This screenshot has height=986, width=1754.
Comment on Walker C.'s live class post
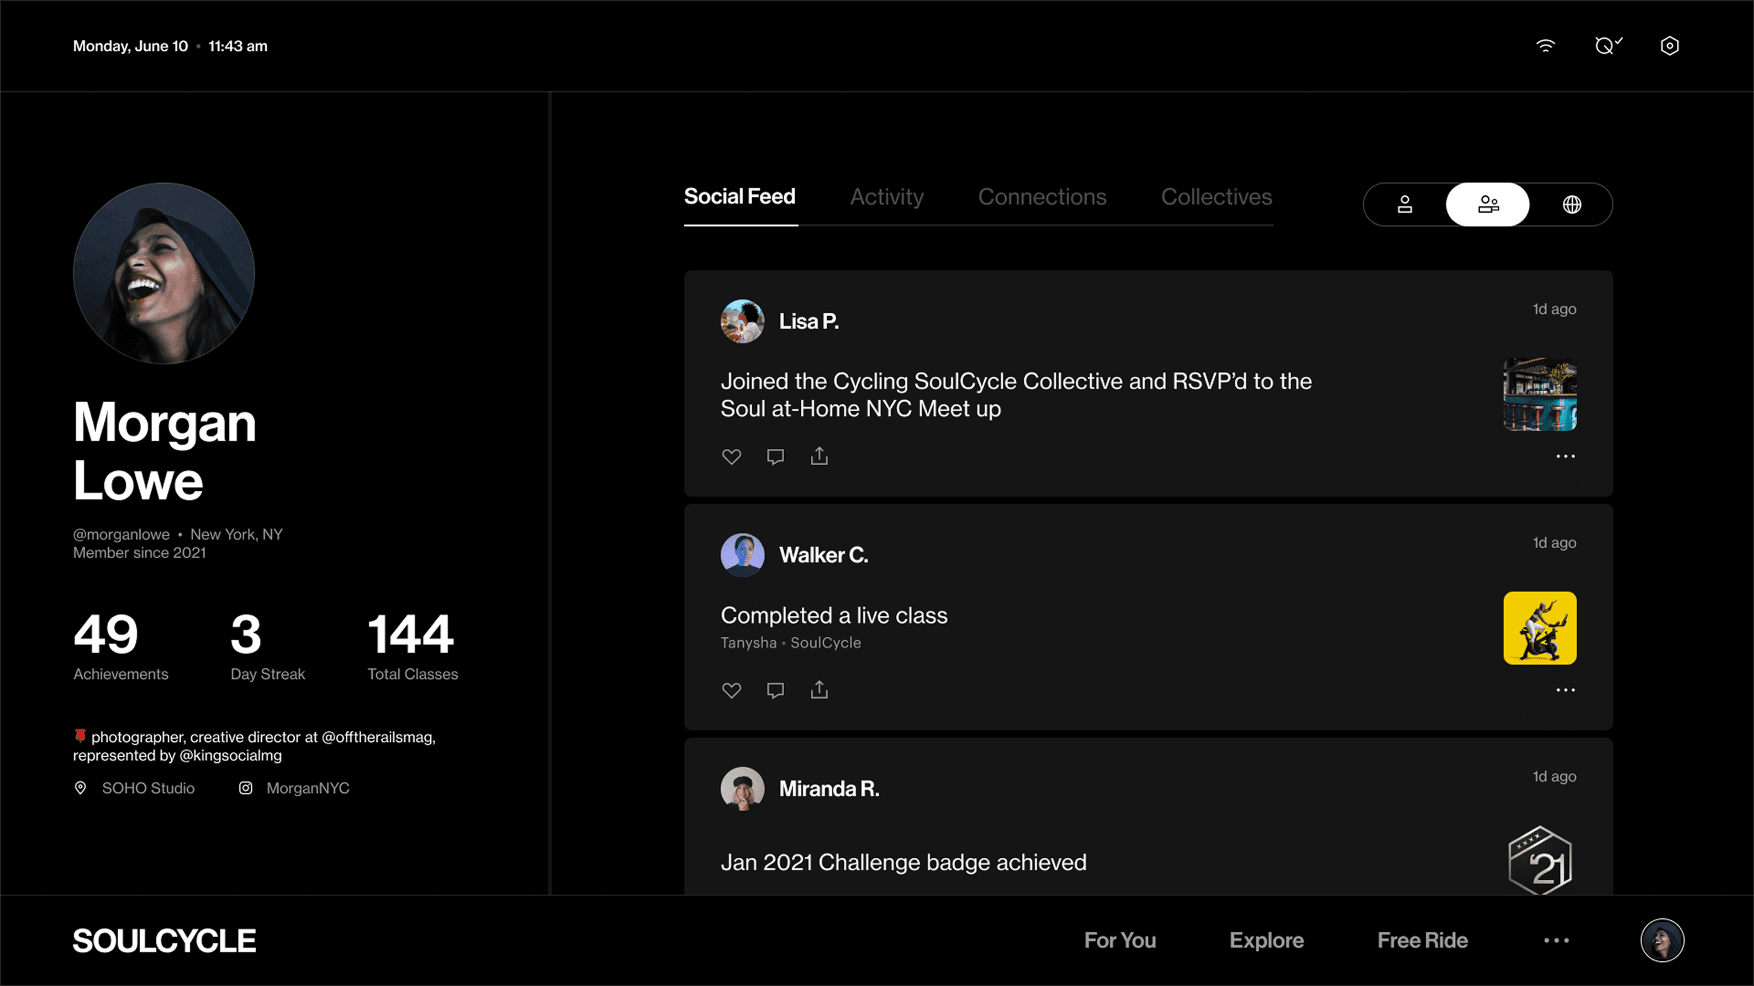click(775, 691)
